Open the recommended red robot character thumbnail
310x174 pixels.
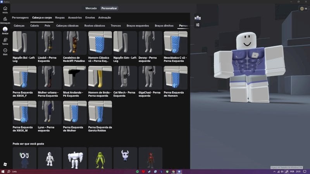150,158
